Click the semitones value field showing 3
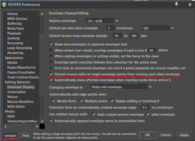The height and width of the screenshot is (141, 195). (x=110, y=28)
